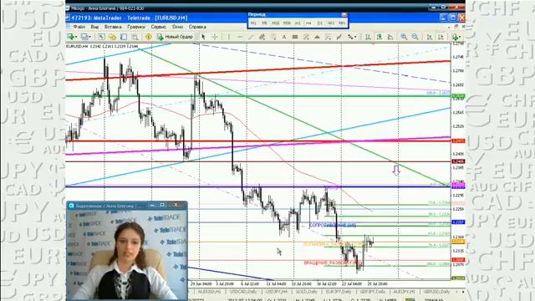Open the Сервис menu
535x301 pixels.
pos(158,27)
